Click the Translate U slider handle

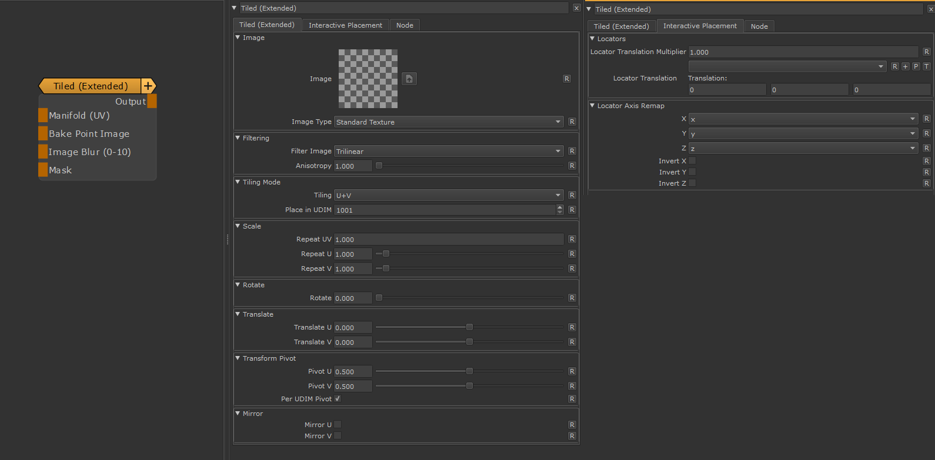pos(469,327)
